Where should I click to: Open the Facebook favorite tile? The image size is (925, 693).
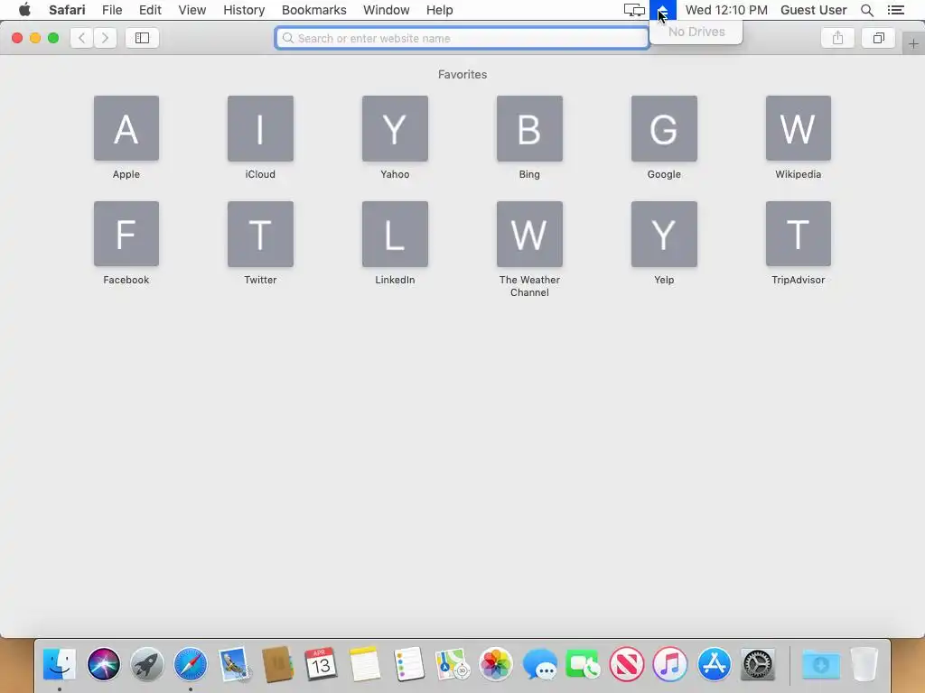pyautogui.click(x=126, y=234)
